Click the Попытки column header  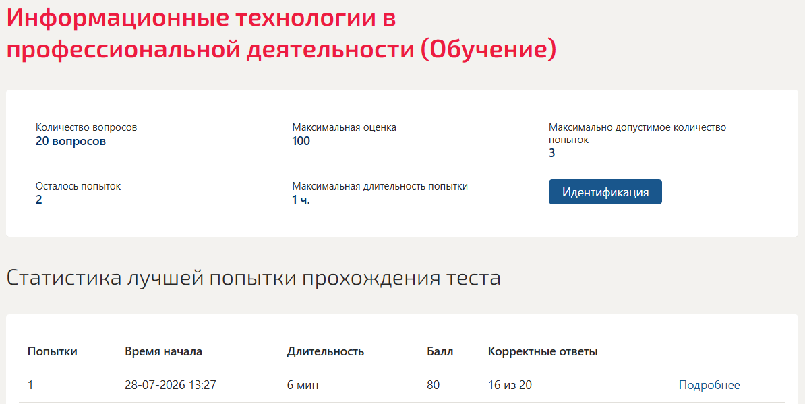coord(53,351)
